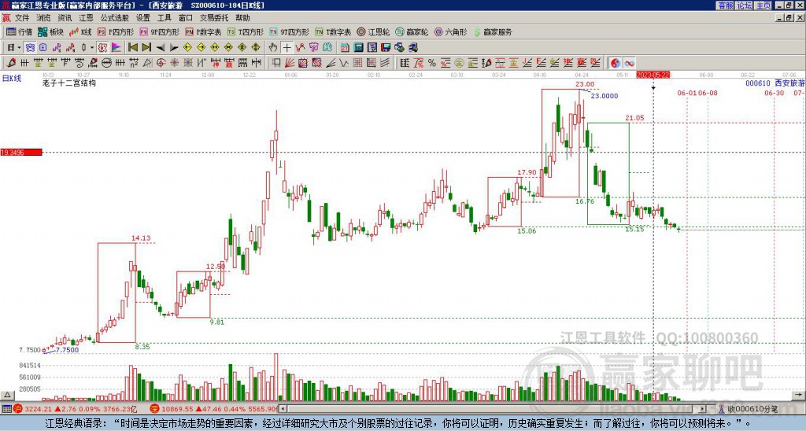Click the percent symbol tool
806x431 pixels.
click(x=432, y=63)
